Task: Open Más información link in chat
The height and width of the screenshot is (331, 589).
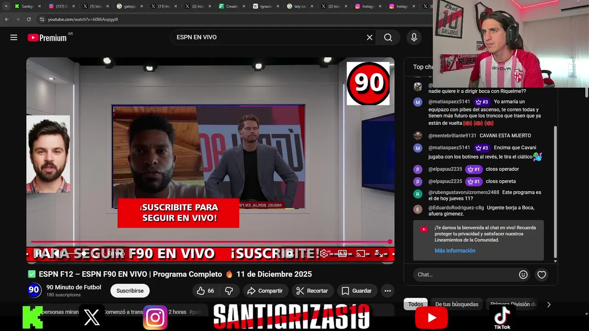Action: pos(455,251)
